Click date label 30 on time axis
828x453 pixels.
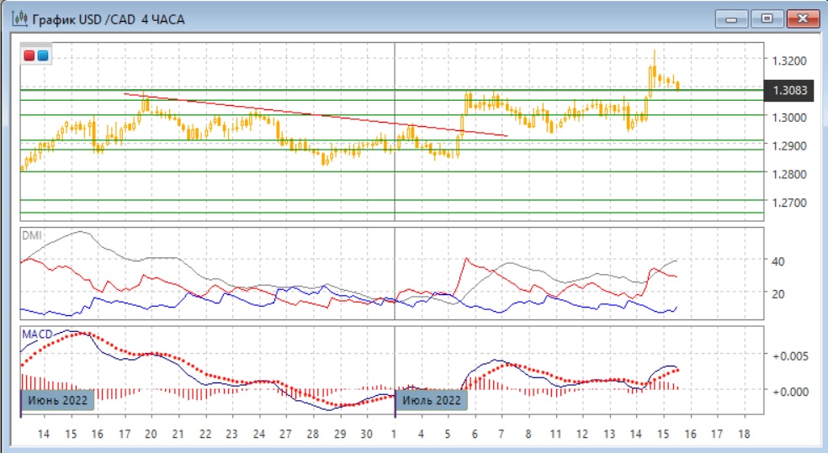click(x=367, y=434)
